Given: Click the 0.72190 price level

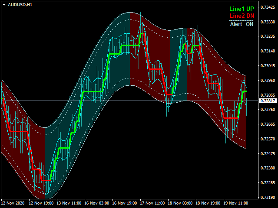Looking at the screenshot, I should [x=268, y=197].
